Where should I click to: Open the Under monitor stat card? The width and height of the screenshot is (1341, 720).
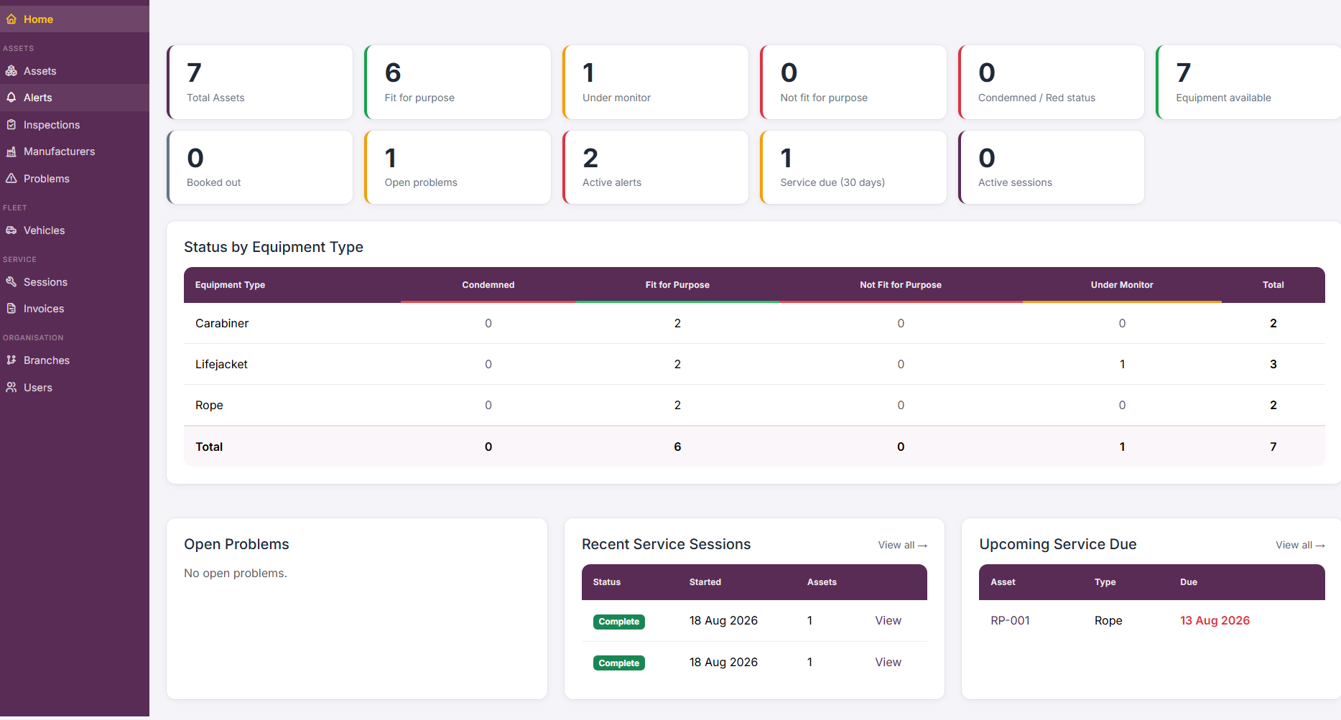(656, 82)
